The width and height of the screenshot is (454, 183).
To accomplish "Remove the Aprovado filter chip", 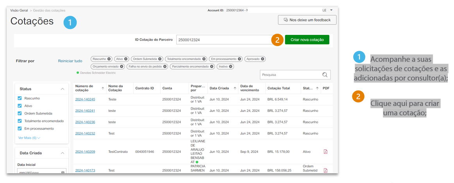I will click(262, 59).
